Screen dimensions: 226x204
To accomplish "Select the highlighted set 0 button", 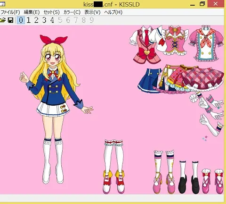I will (x=21, y=20).
